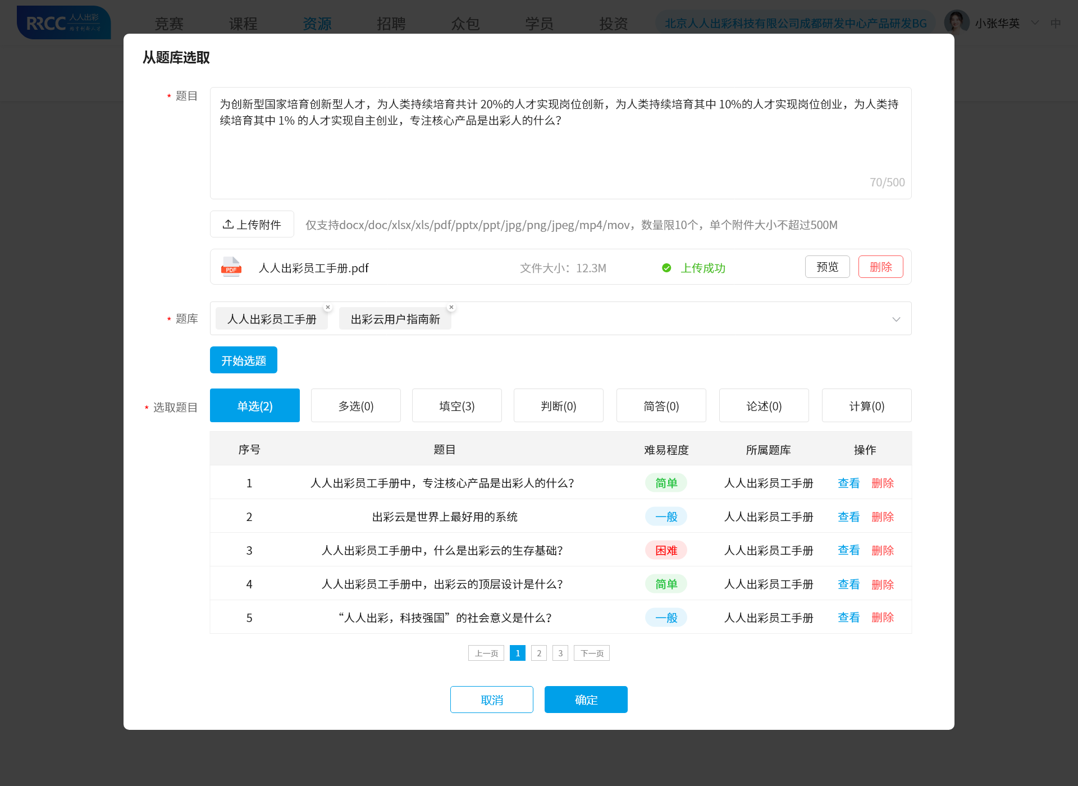Viewport: 1078px width, 786px height.
Task: Click the 所属题库 column header
Action: click(768, 449)
